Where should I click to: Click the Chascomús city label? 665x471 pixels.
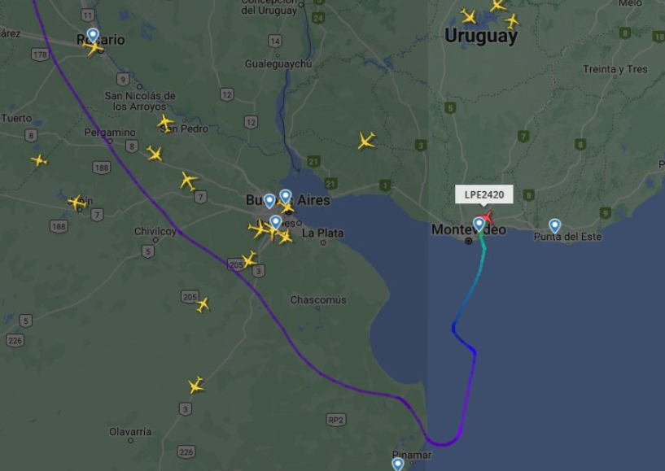pos(318,299)
